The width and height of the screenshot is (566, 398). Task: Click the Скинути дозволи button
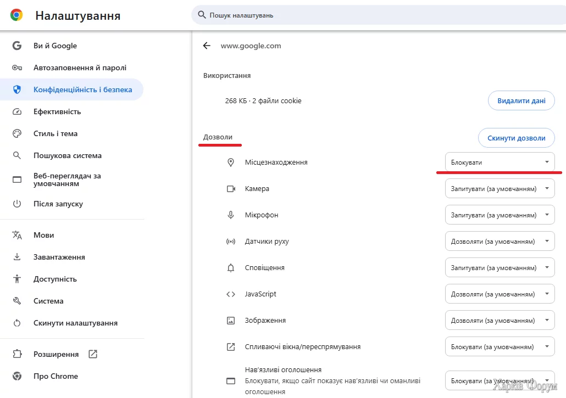[x=516, y=138]
